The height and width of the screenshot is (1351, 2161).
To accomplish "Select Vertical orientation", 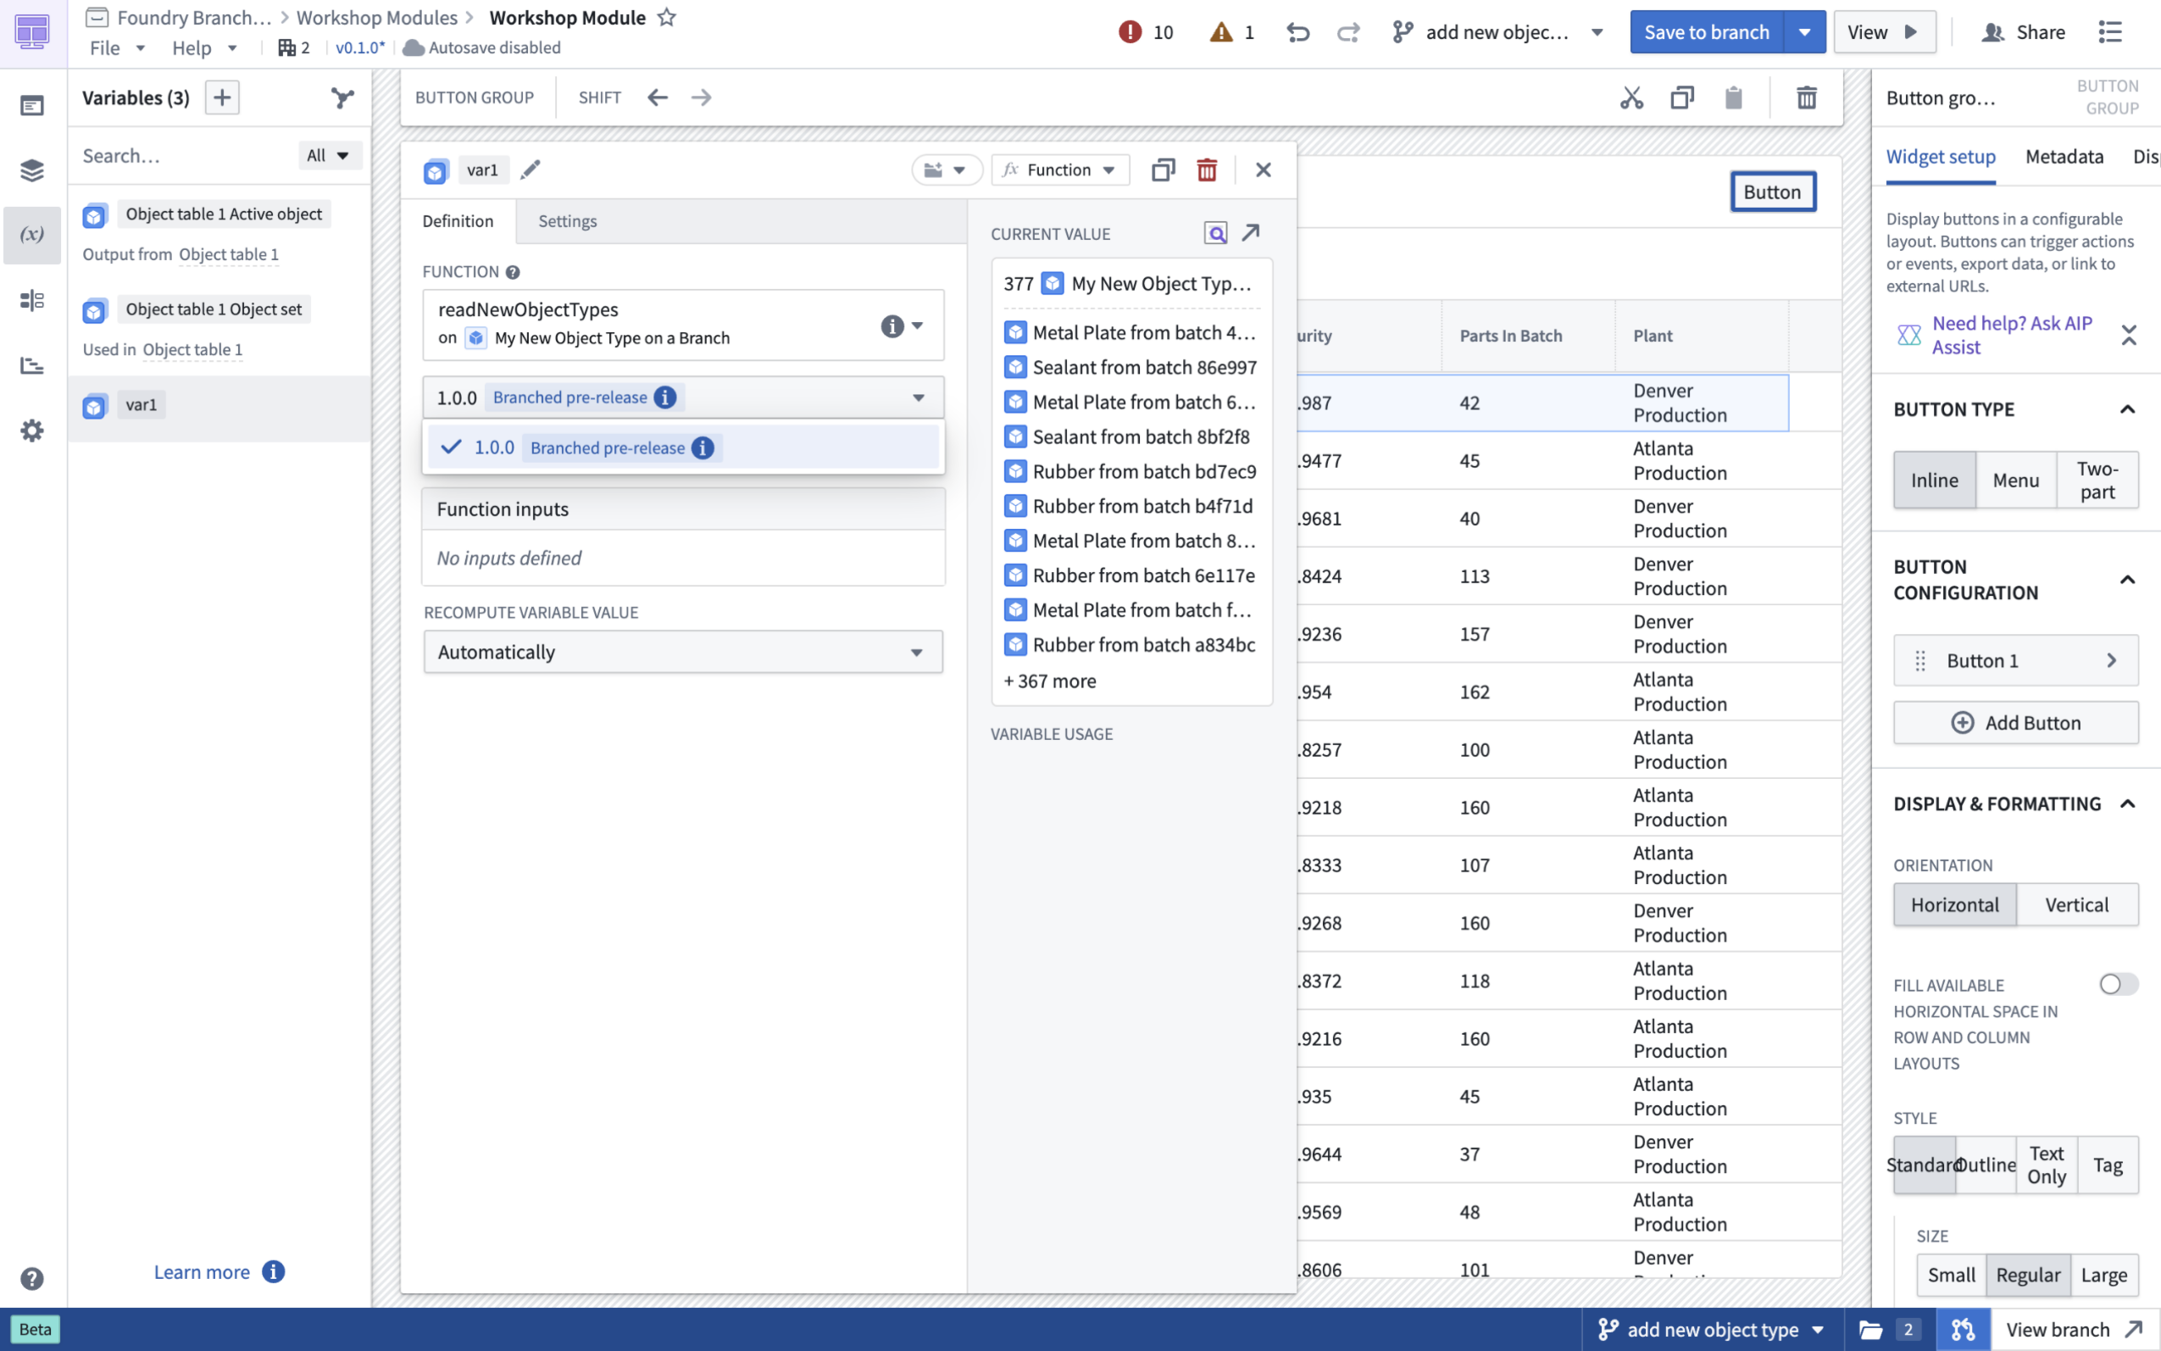I will [x=2075, y=904].
